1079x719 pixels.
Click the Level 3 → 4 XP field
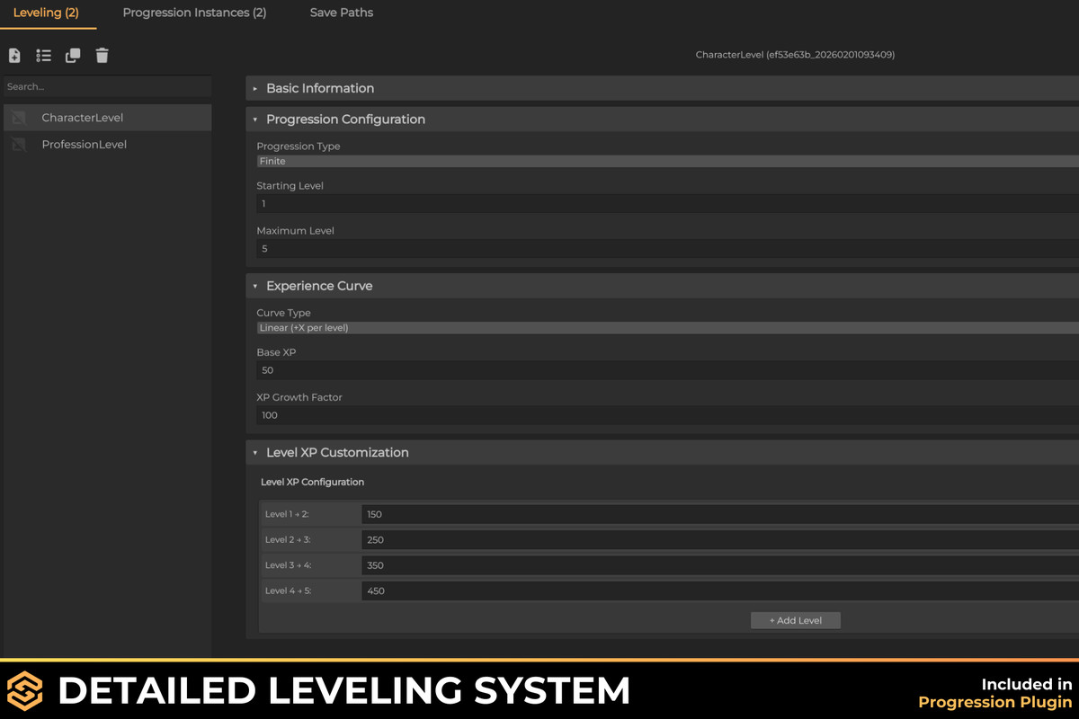point(720,565)
